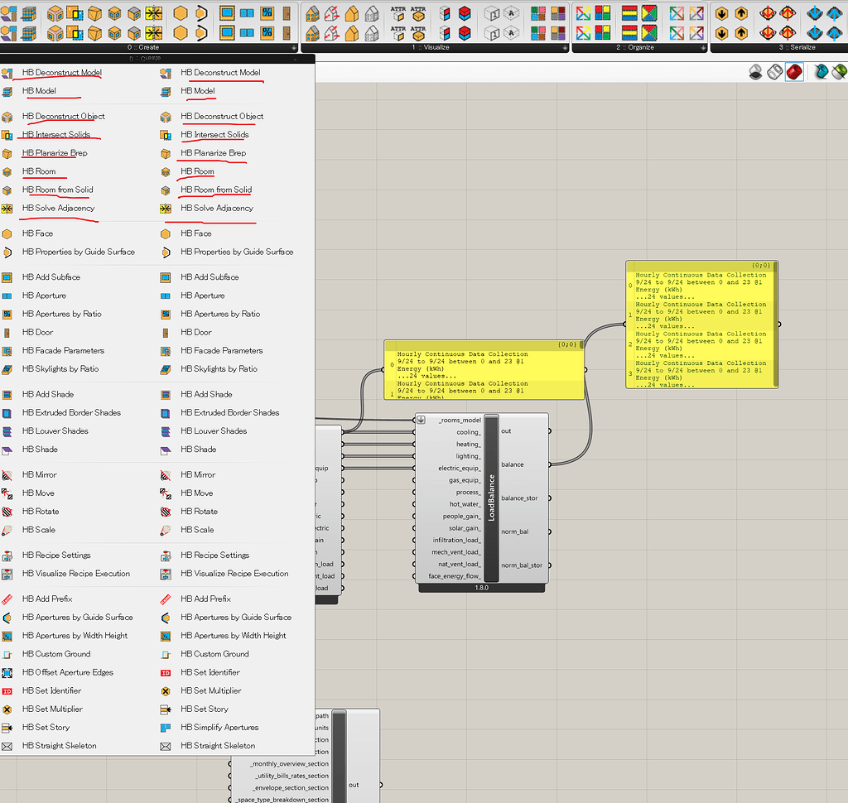Open the dropdown arrow on the Create toolbar strip
Image resolution: width=848 pixels, height=803 pixels.
(296, 47)
